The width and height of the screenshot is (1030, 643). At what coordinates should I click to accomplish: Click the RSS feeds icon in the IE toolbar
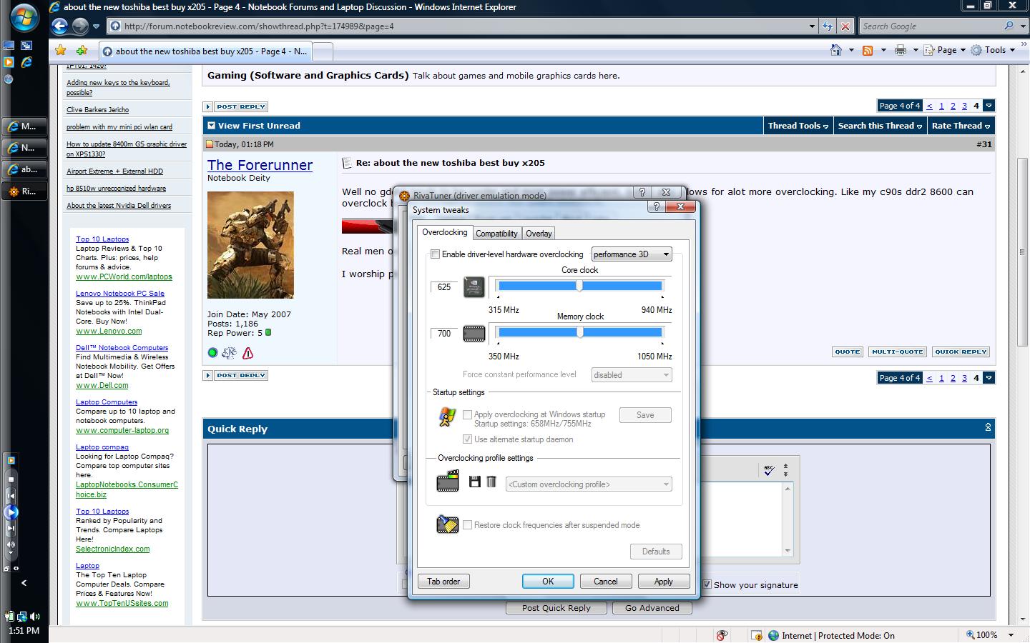pos(867,50)
